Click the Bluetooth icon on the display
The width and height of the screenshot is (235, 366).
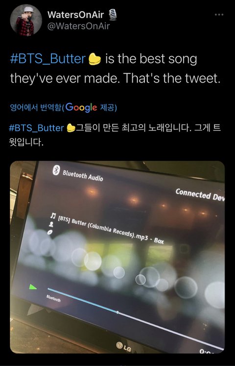pyautogui.click(x=56, y=170)
